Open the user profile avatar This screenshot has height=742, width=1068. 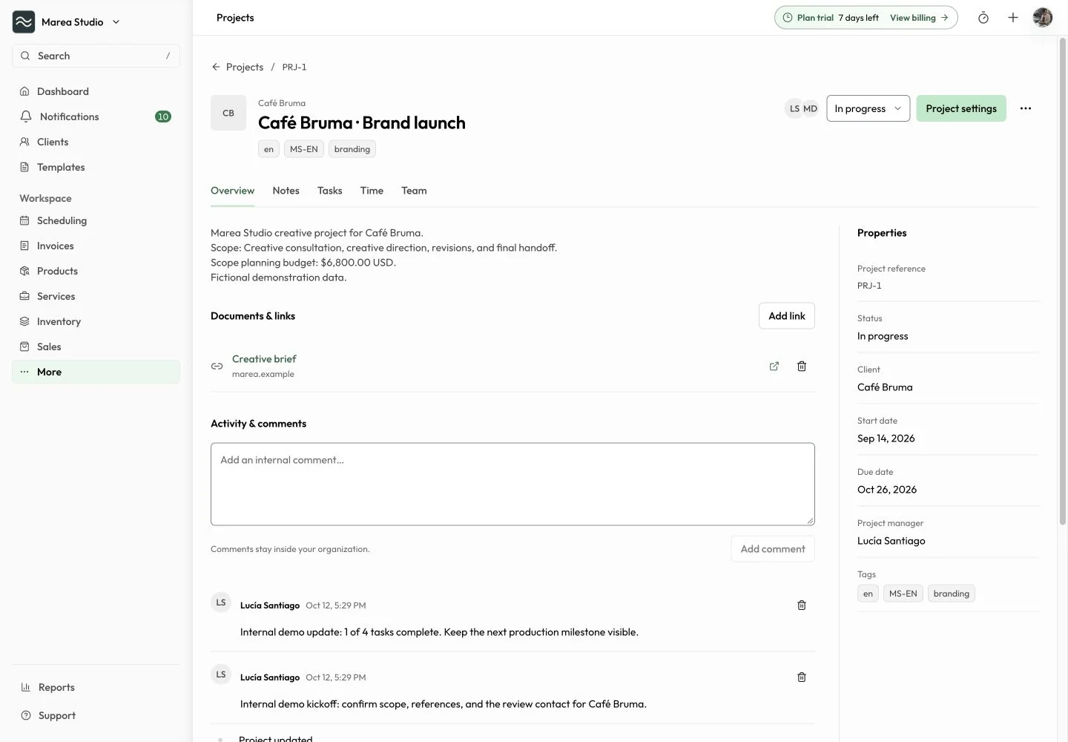pos(1043,17)
